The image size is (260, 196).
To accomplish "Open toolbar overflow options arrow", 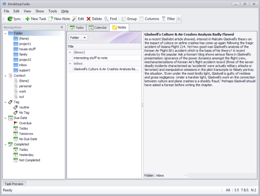I will tap(179, 19).
